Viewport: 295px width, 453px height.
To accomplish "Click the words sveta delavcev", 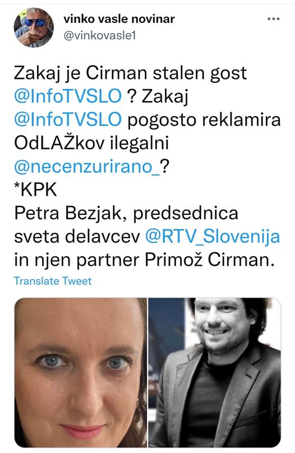I will (77, 237).
